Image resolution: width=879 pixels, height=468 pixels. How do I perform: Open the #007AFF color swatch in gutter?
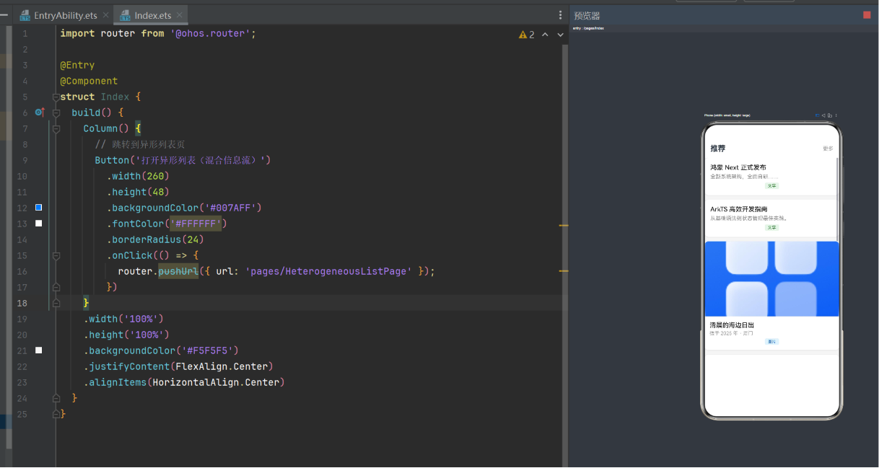point(39,208)
